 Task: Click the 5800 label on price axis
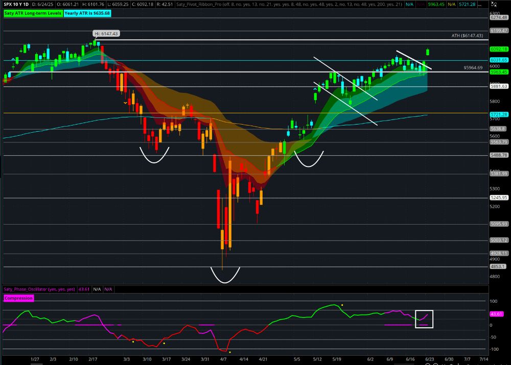tap(495, 101)
